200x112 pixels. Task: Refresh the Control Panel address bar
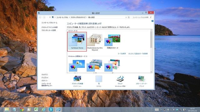pos(129,17)
